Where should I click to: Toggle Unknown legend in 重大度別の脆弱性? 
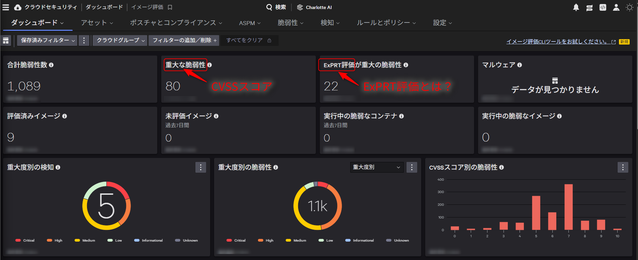[397, 240]
